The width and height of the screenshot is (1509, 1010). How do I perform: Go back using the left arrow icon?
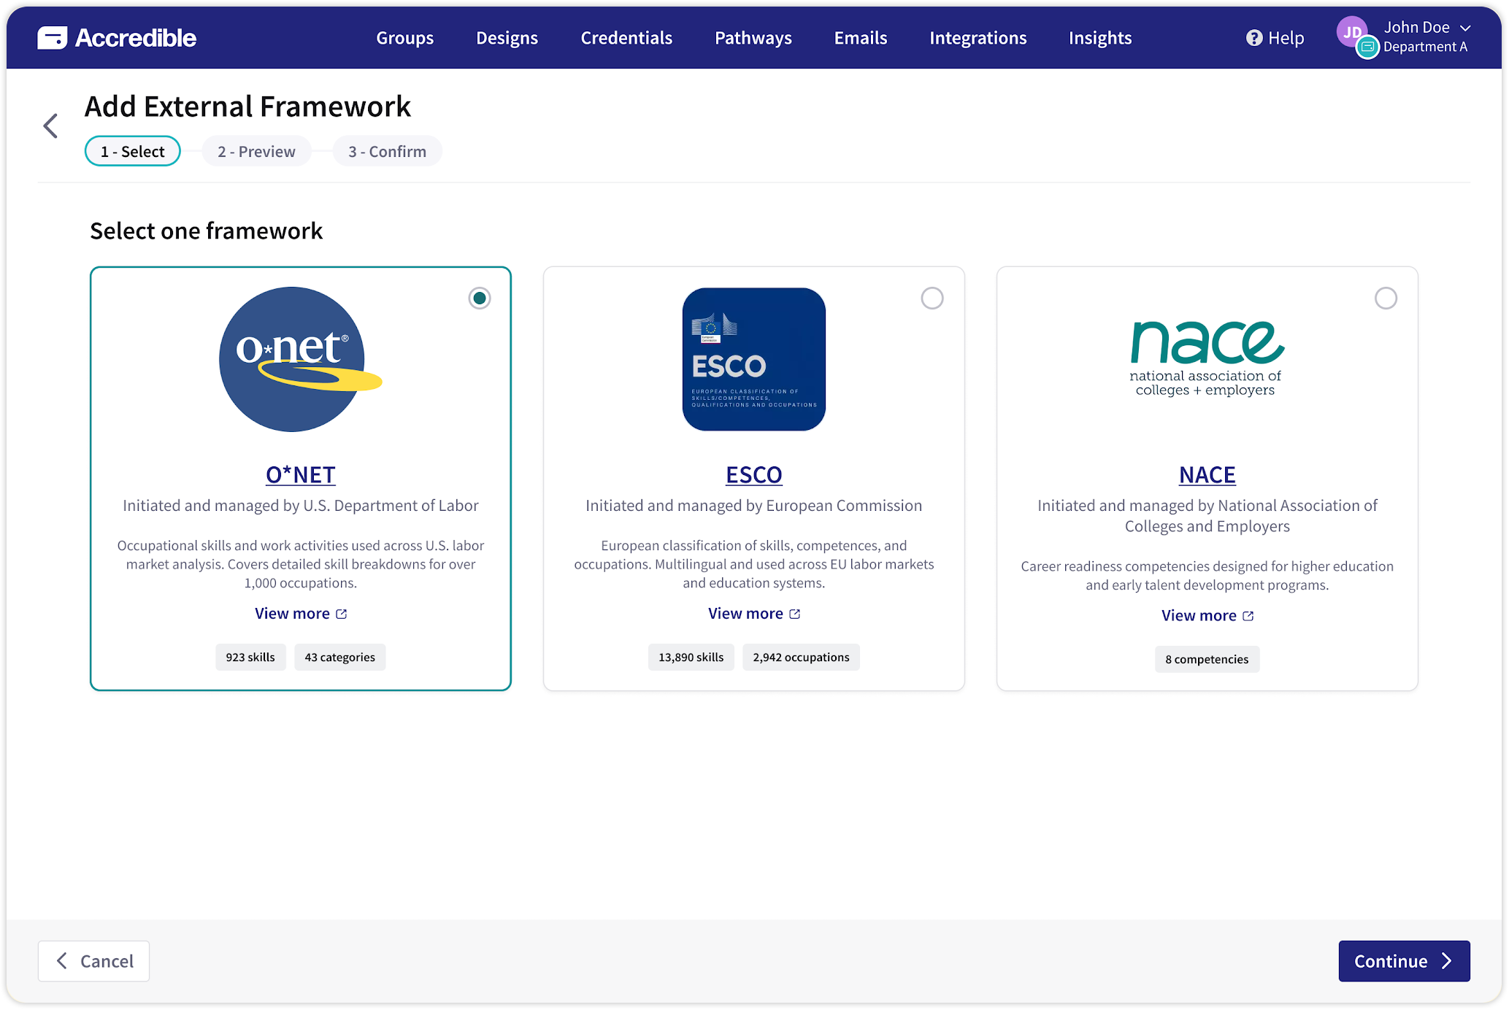point(50,126)
